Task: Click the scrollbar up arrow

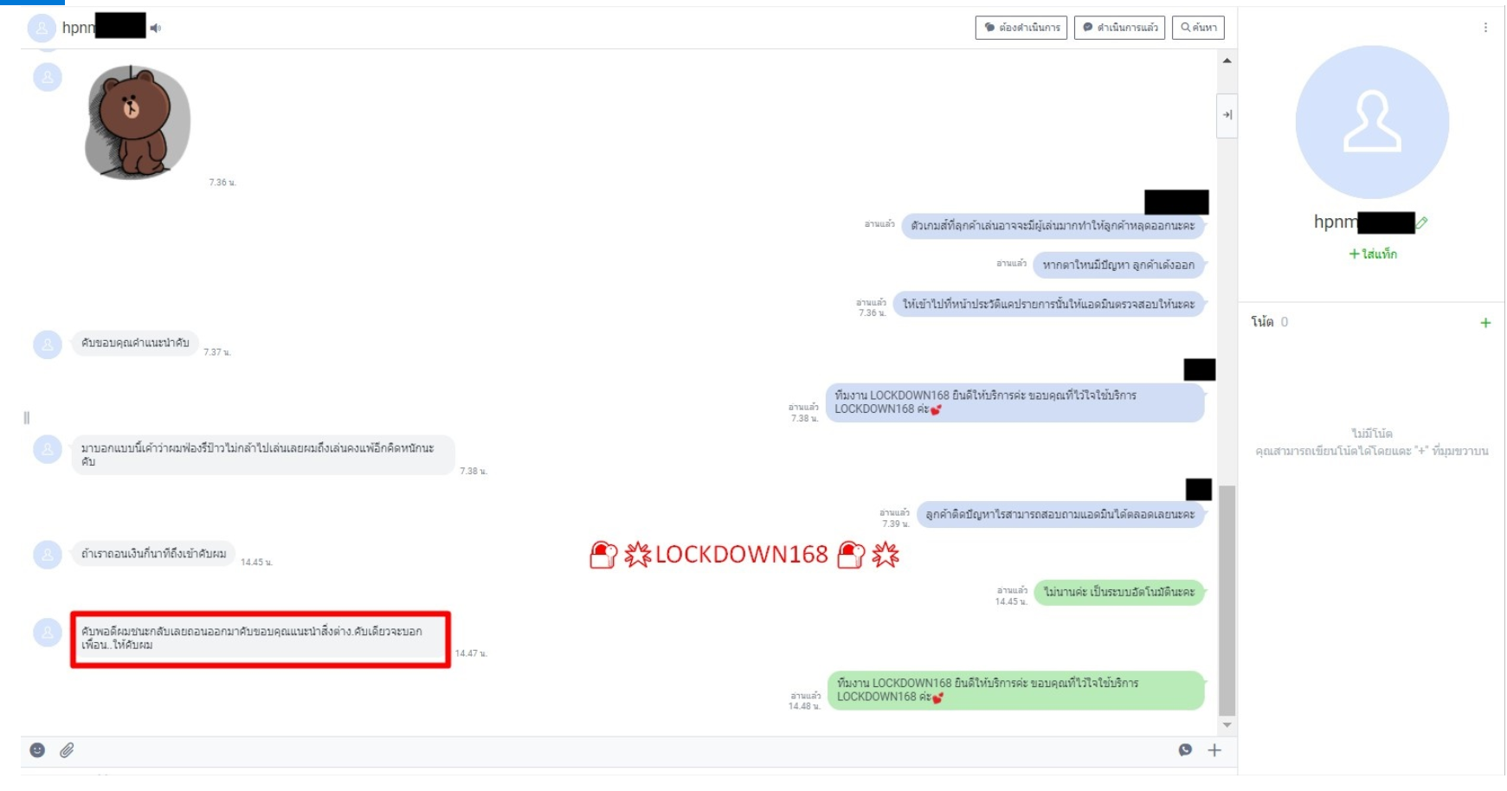Action: pos(1227,61)
